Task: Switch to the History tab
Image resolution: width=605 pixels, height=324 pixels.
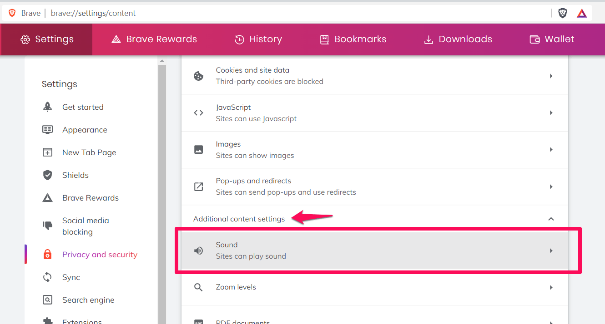Action: (x=258, y=39)
